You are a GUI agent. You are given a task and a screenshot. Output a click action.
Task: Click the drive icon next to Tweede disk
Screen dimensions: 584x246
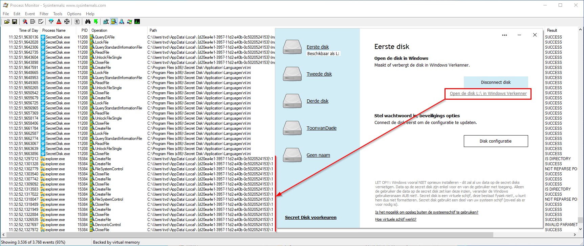[292, 74]
